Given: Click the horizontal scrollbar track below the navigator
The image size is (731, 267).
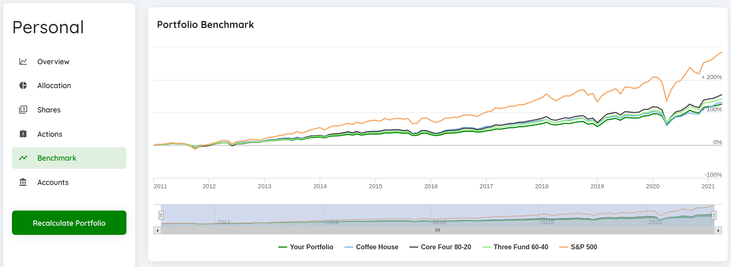Looking at the screenshot, I should pyautogui.click(x=437, y=230).
